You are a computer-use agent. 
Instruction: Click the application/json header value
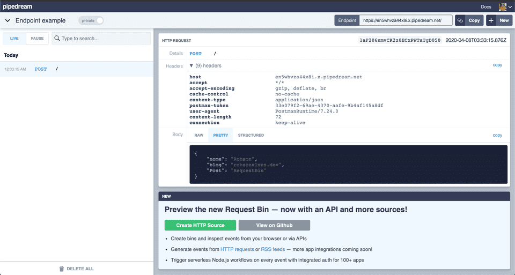[x=299, y=100]
